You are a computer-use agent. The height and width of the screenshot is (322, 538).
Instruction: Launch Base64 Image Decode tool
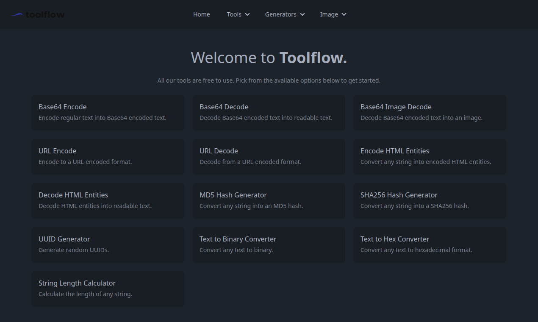(x=430, y=112)
